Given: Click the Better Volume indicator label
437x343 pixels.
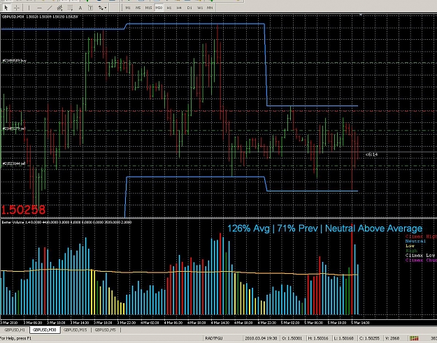Looking at the screenshot, I should coord(66,222).
